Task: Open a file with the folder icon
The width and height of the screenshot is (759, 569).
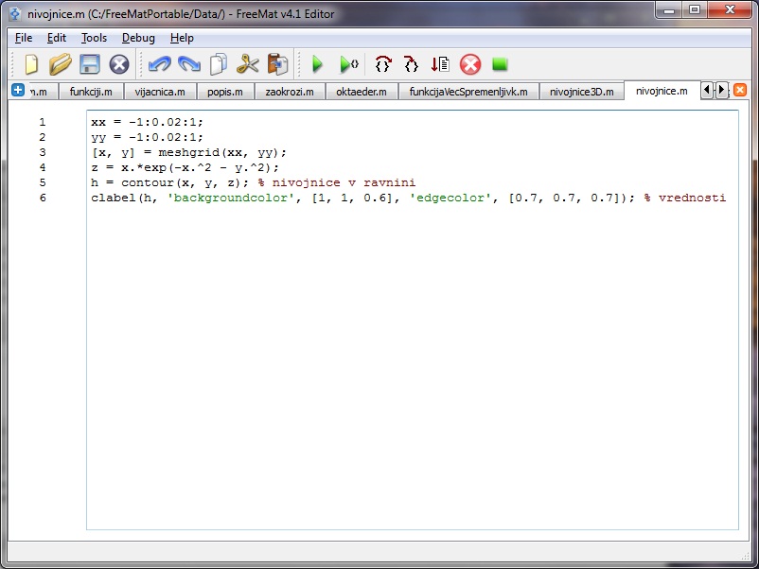Action: (x=61, y=64)
